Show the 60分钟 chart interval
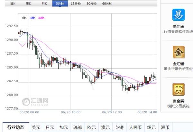This screenshot has height=132, width=193. [107, 4]
